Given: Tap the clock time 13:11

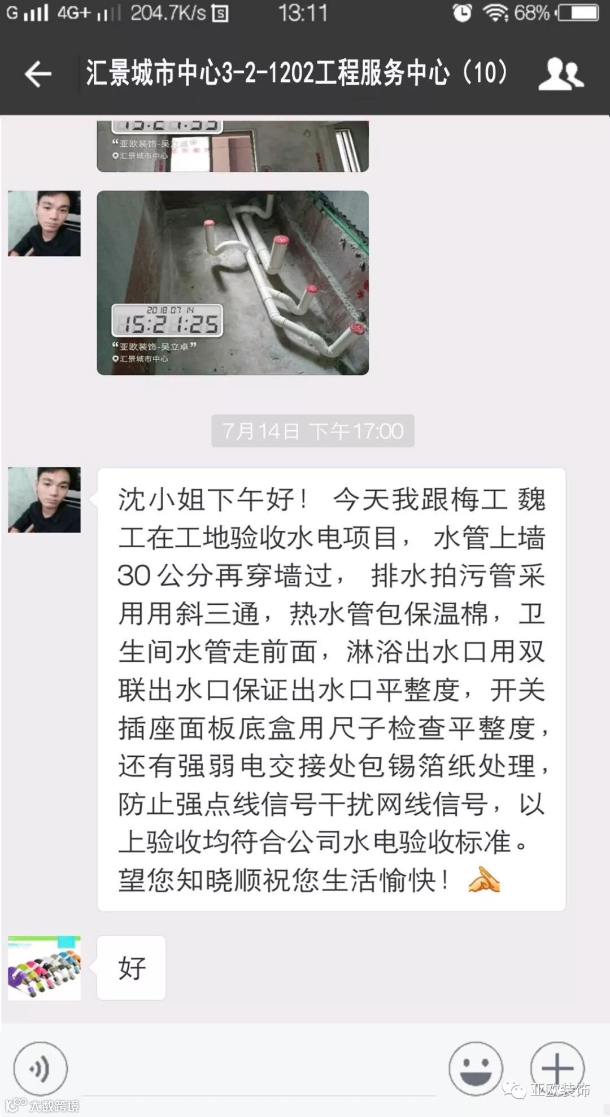Looking at the screenshot, I should (303, 13).
